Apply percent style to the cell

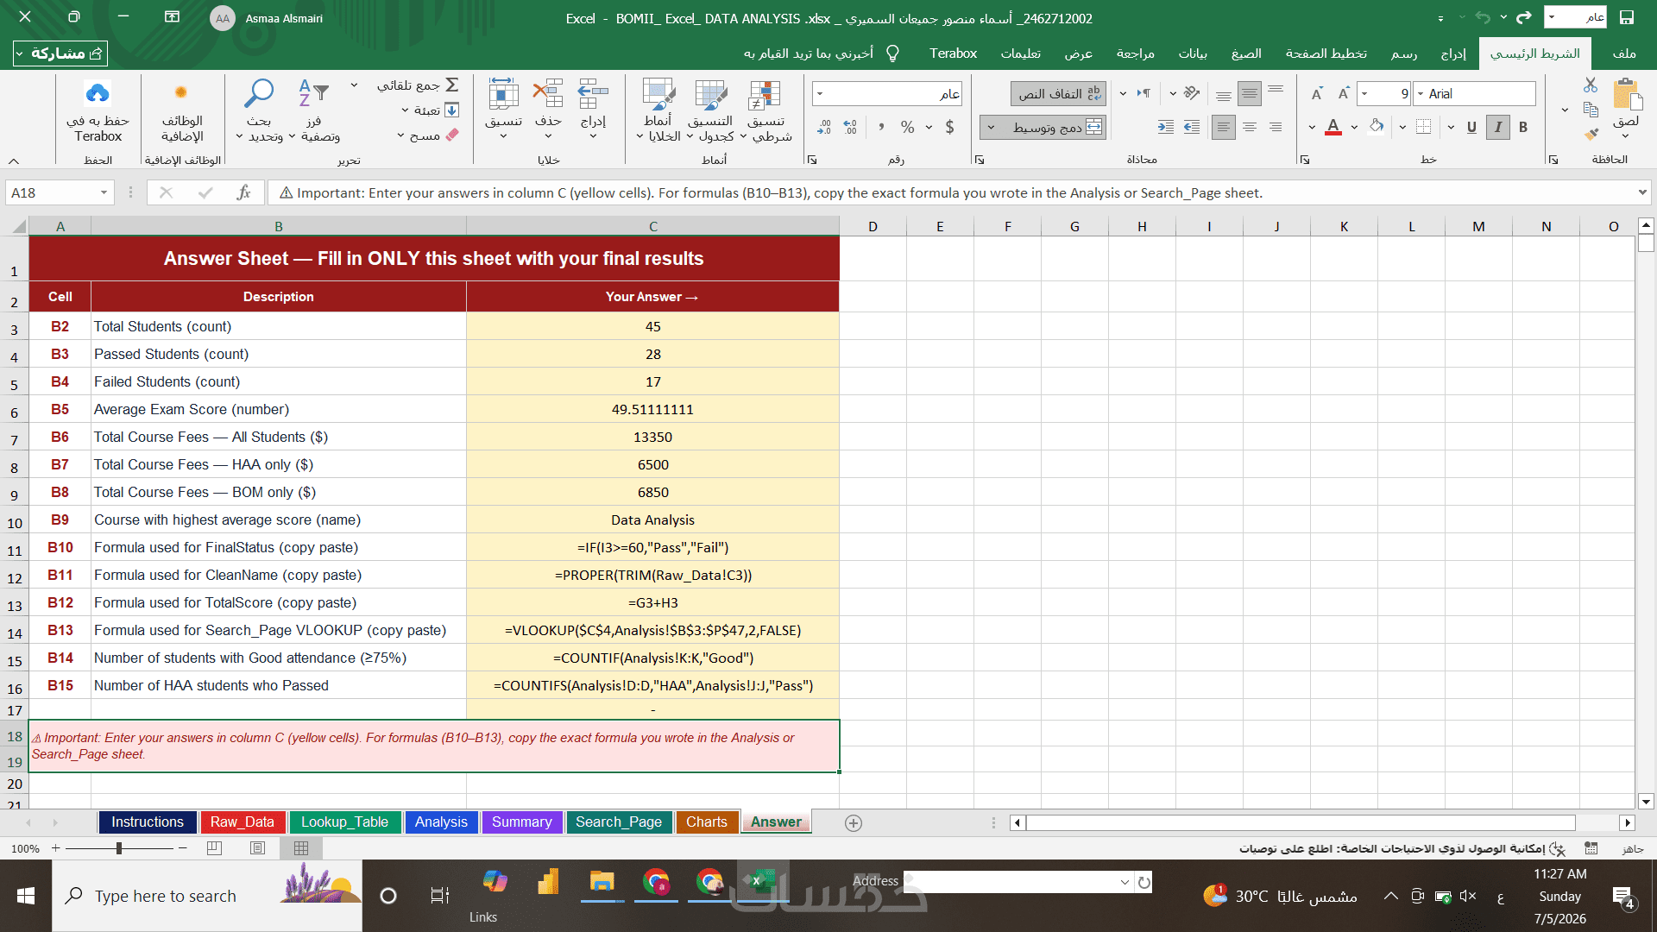coord(907,128)
